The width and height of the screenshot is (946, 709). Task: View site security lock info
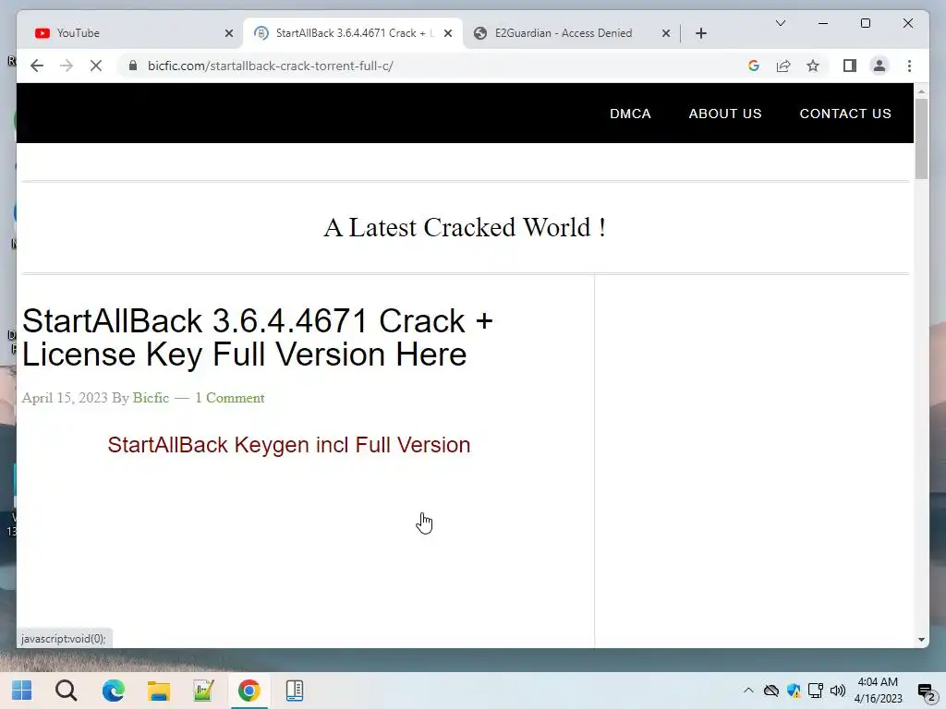click(x=133, y=66)
